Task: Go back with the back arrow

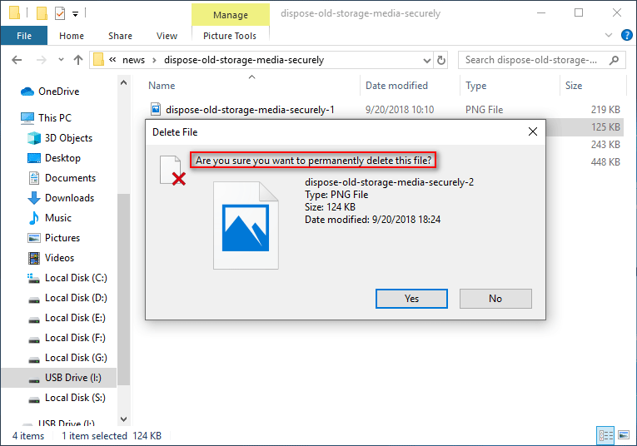Action: [17, 60]
